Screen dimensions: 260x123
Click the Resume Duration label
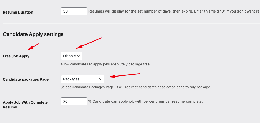coord(18,12)
